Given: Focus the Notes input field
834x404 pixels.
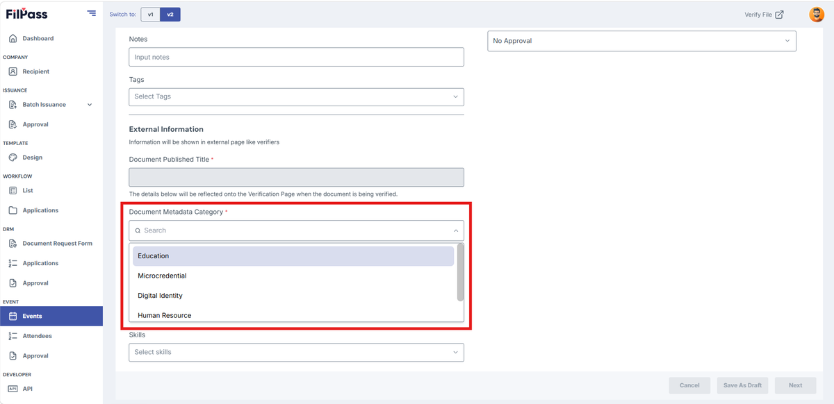Looking at the screenshot, I should (296, 57).
